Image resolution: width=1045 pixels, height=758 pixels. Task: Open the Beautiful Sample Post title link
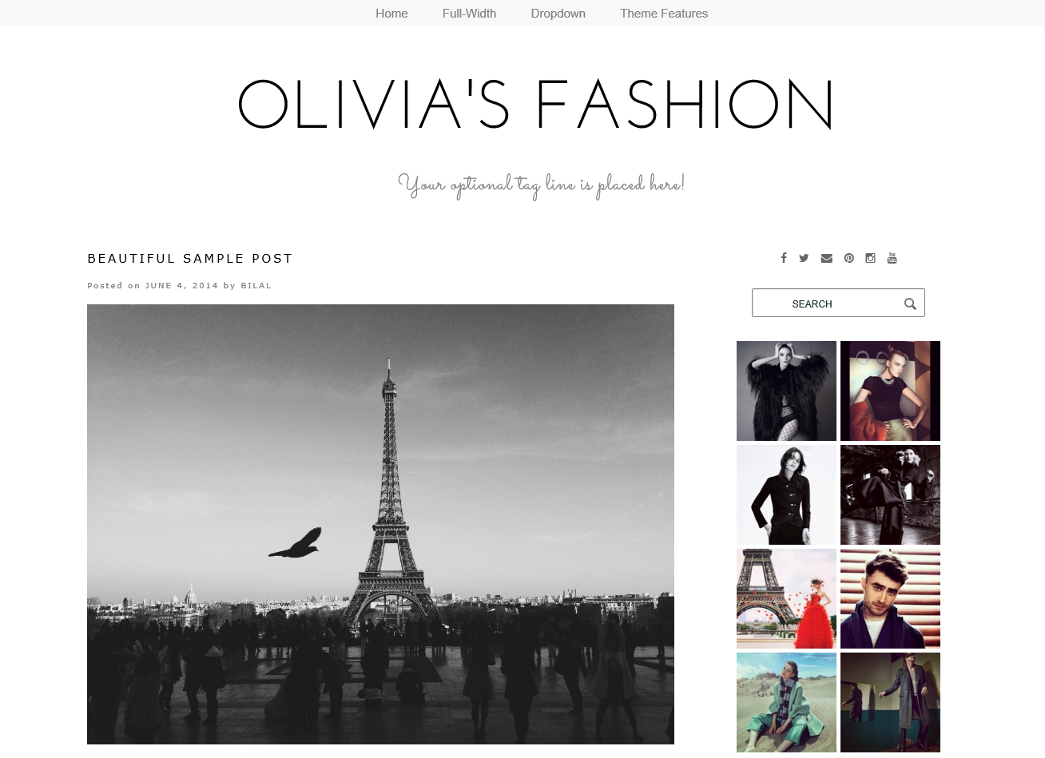tap(190, 259)
